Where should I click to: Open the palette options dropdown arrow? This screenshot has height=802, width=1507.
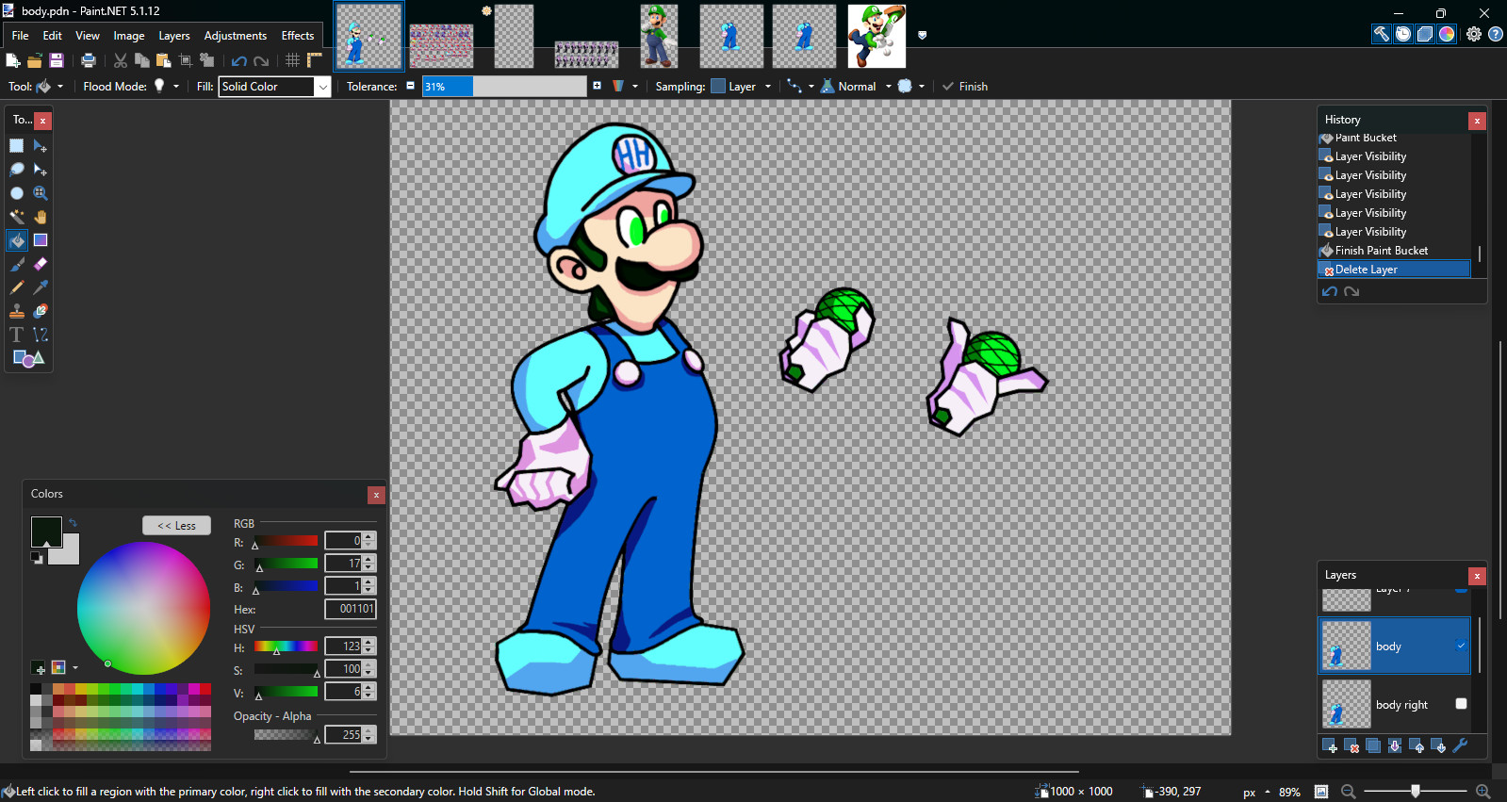point(75,667)
